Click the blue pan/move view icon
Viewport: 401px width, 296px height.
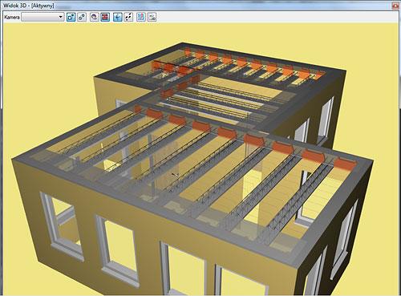point(118,17)
